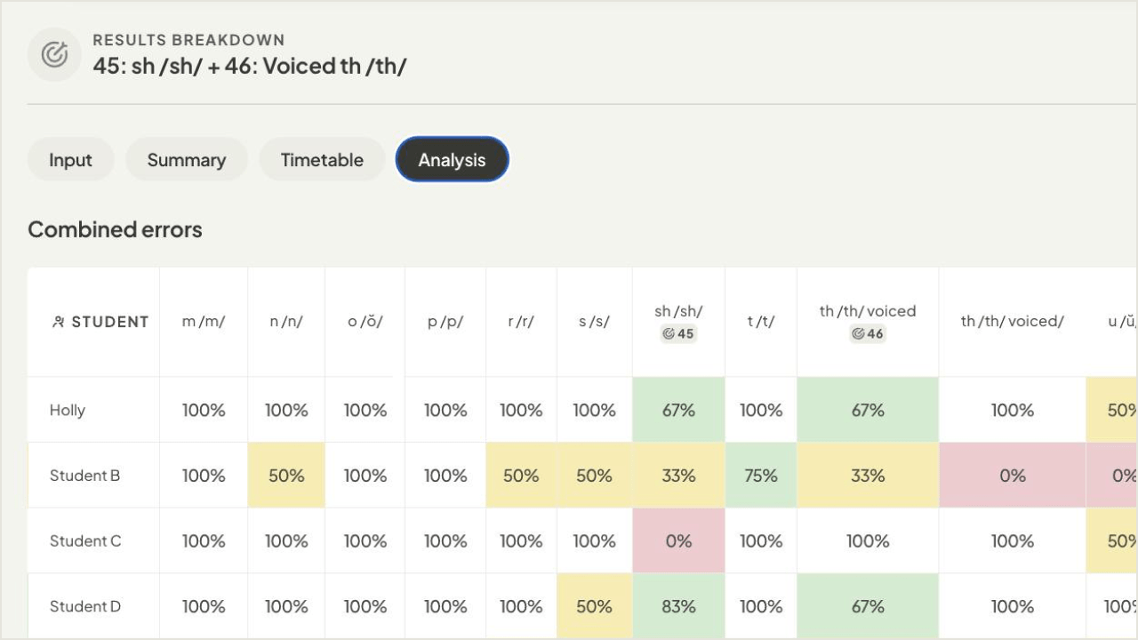Select Student B row name
1138x640 pixels.
pyautogui.click(x=85, y=476)
